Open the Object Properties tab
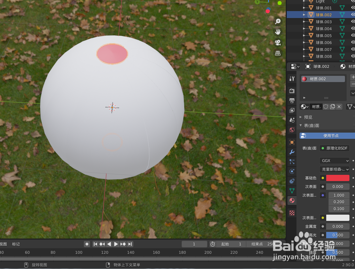Image resolution: width=355 pixels, height=269 pixels. pyautogui.click(x=292, y=142)
